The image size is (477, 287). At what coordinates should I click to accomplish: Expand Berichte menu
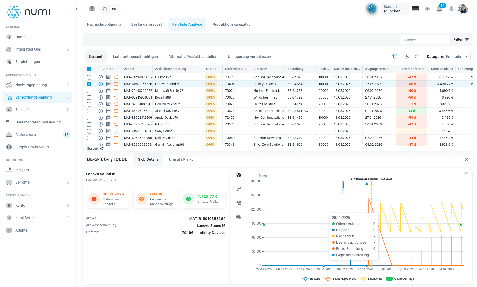[37, 182]
